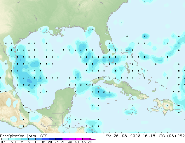The height and width of the screenshot is (143, 185).
Task: Click the '0.1' legend scale label
Action: click(4, 142)
